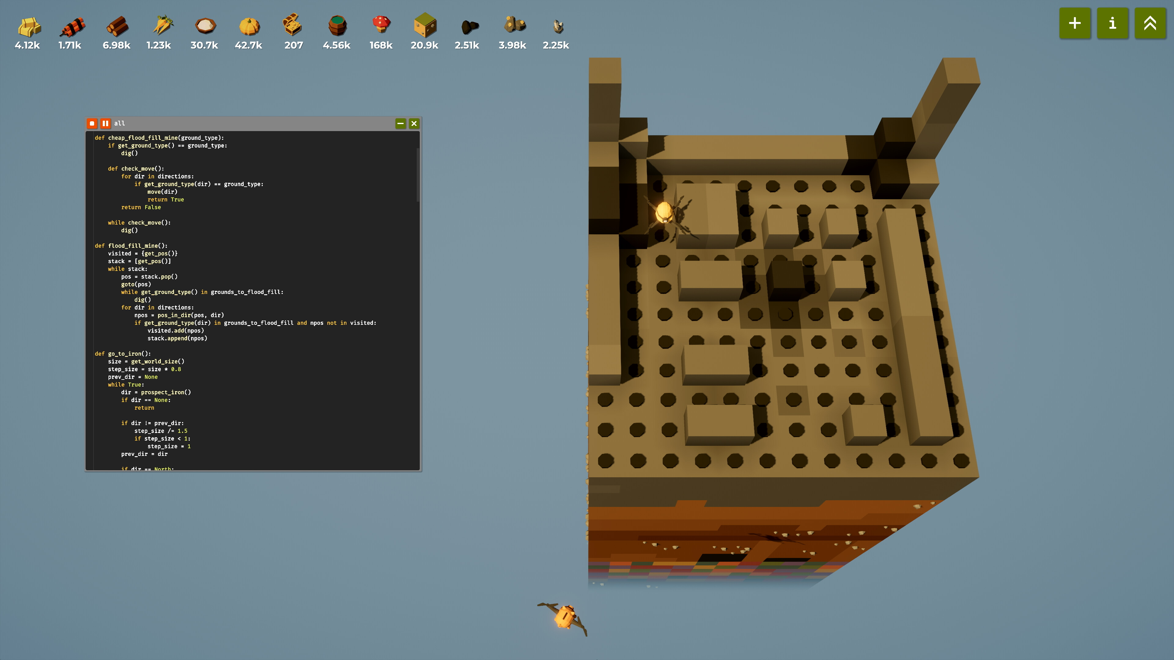The height and width of the screenshot is (660, 1174).
Task: Click the 168k resource count
Action: tap(381, 45)
